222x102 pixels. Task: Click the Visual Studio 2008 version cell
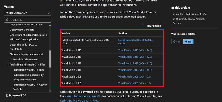[72, 76]
